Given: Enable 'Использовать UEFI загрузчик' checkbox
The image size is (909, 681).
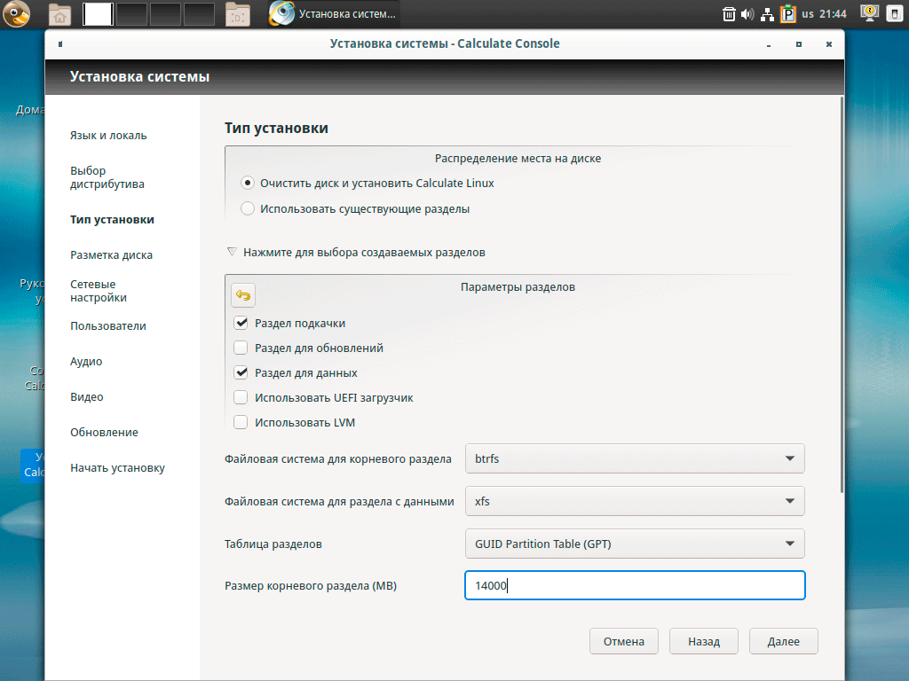Looking at the screenshot, I should click(241, 398).
